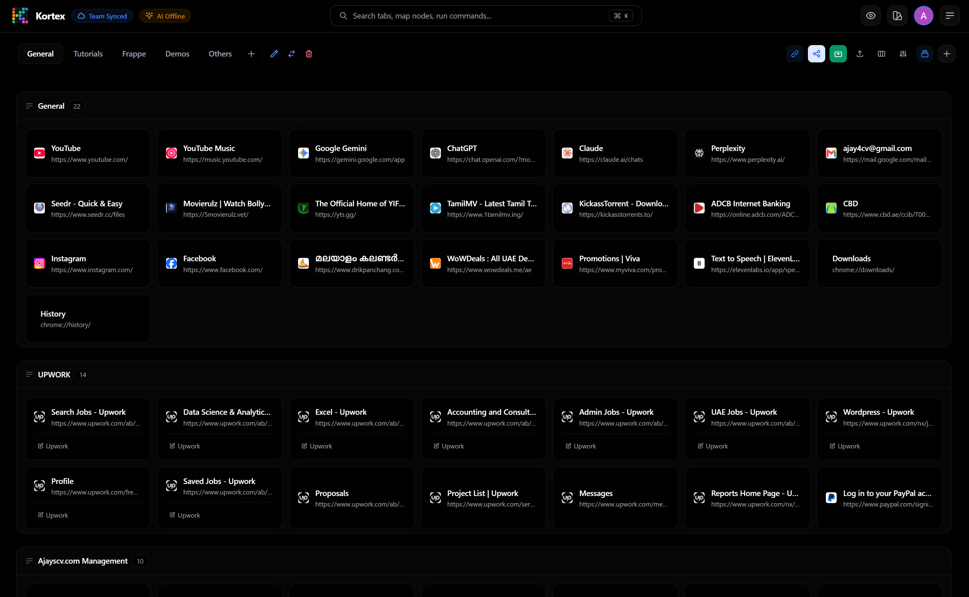Add a new workspace tab with plus
This screenshot has width=969, height=597.
click(251, 54)
